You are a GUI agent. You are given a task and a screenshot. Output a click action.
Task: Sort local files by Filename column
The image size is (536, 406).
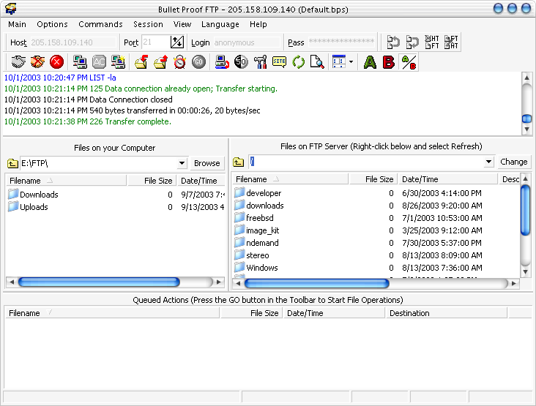pyautogui.click(x=66, y=181)
